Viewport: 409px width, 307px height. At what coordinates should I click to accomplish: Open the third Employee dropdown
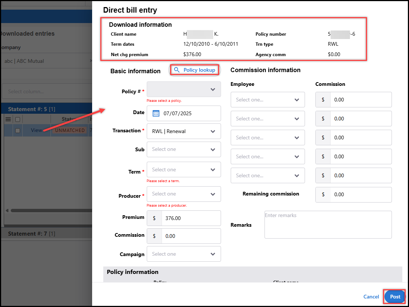pos(268,138)
